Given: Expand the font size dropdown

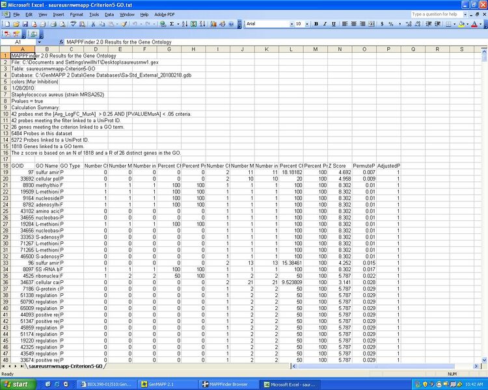Looking at the screenshot, I should tap(307, 24).
